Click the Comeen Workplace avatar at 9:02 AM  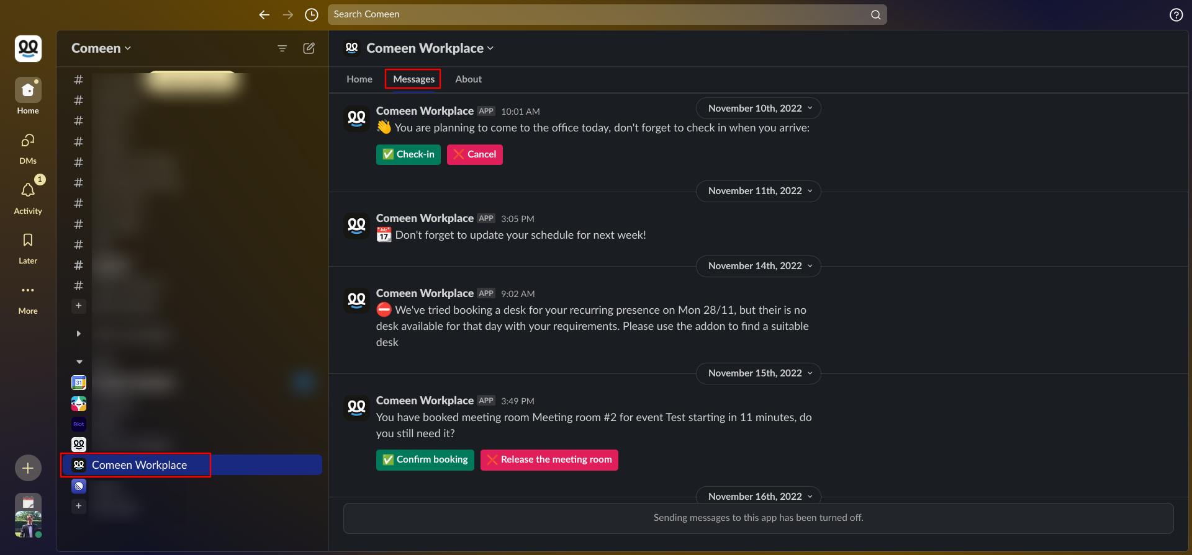pyautogui.click(x=357, y=301)
